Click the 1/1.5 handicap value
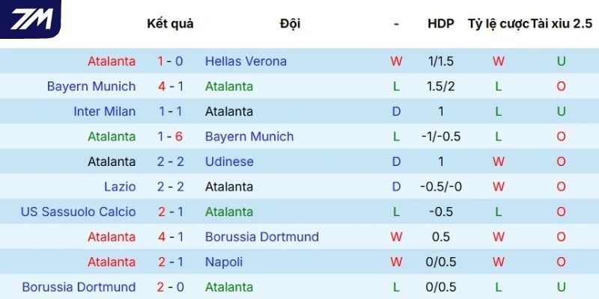The height and width of the screenshot is (299, 599). [441, 61]
